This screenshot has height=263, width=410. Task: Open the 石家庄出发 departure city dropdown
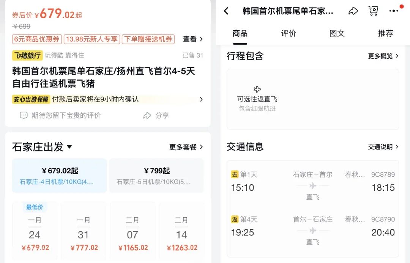coord(42,147)
